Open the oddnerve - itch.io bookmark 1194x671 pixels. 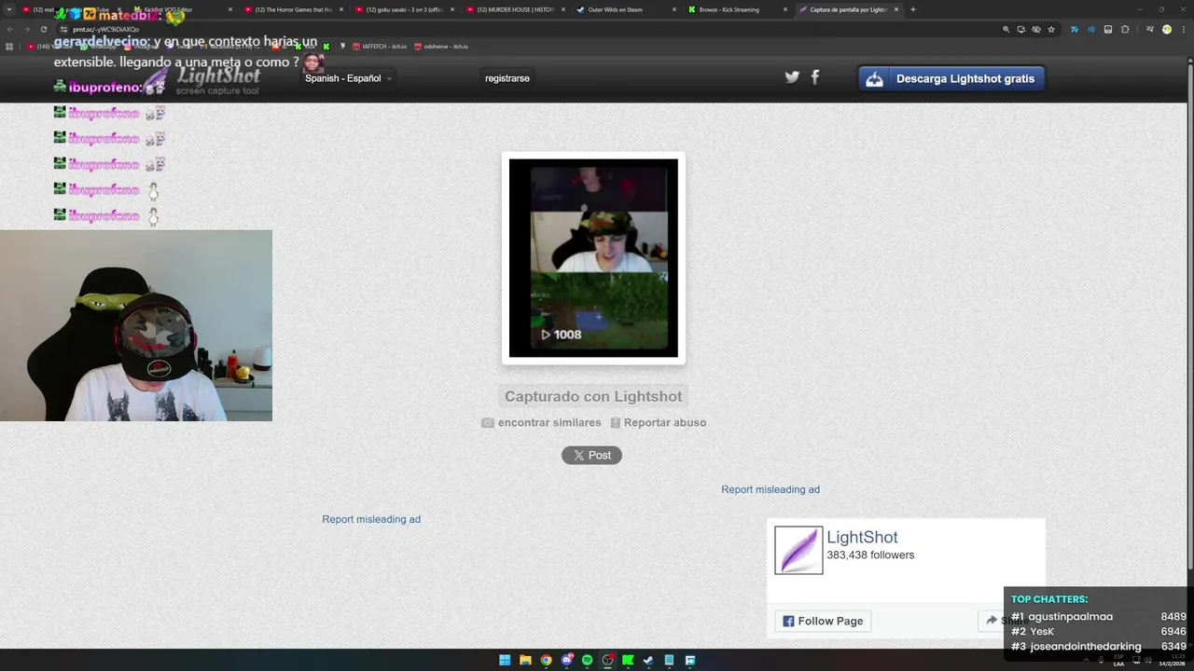click(x=441, y=46)
